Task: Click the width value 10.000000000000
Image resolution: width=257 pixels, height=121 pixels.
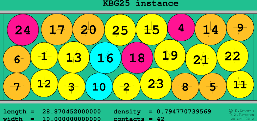Action: click(71, 119)
